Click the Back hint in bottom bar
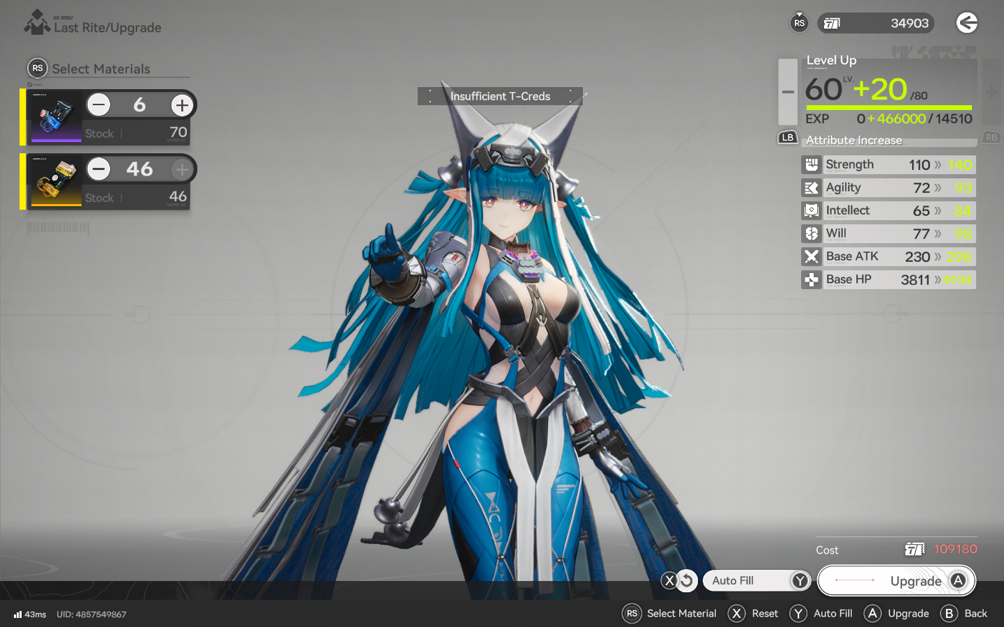 (964, 613)
